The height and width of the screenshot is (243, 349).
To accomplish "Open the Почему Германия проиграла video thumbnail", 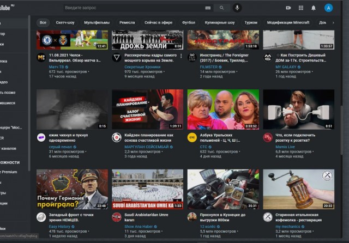I will click(x=72, y=190).
